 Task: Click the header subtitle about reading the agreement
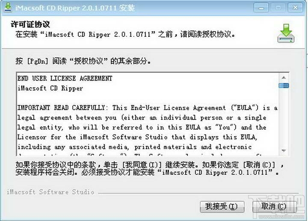125,34
